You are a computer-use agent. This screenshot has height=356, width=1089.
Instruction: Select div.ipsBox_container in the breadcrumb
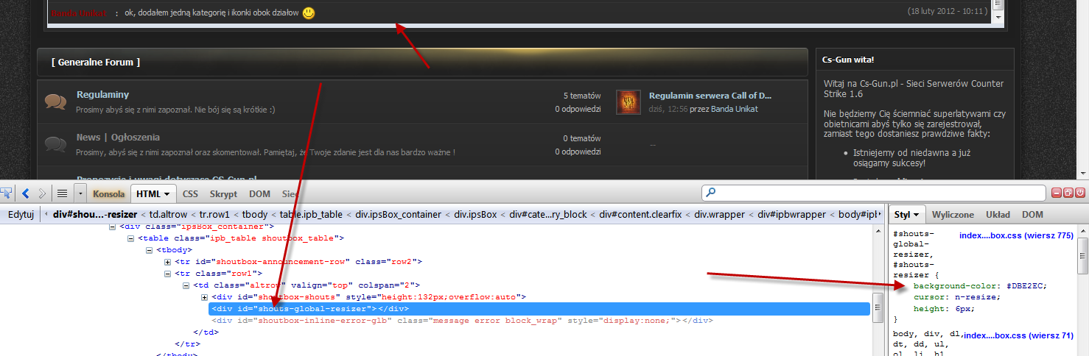pos(399,215)
